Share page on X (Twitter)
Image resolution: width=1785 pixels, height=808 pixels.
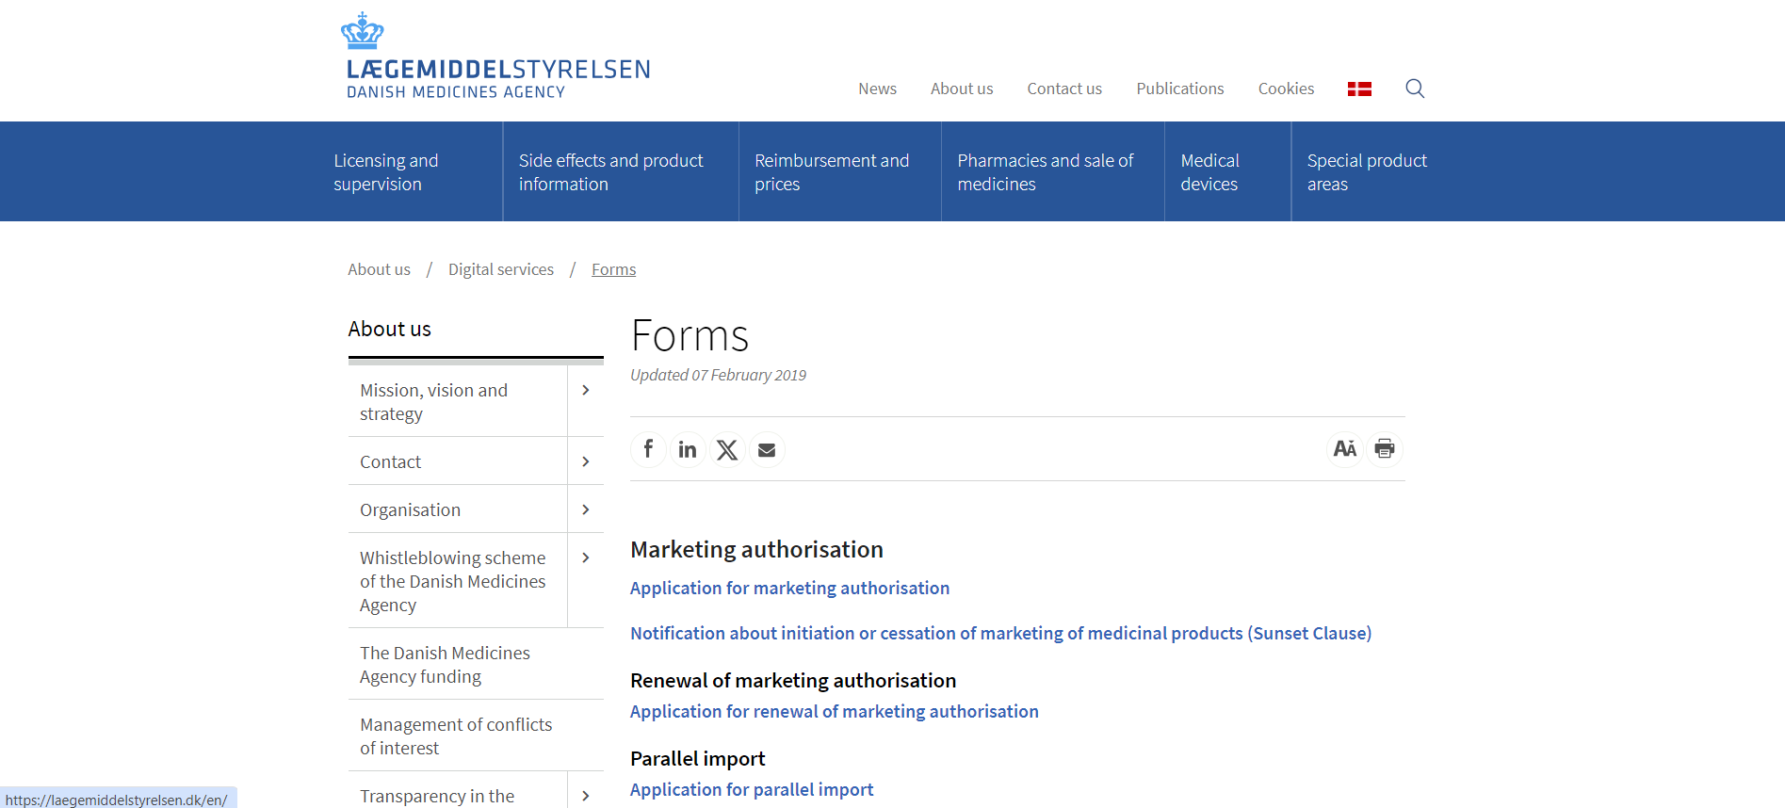pyautogui.click(x=727, y=449)
